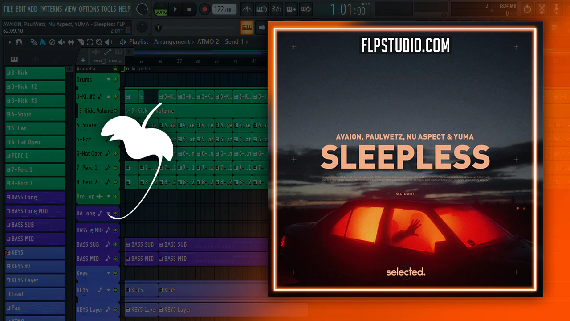Open the EDIT menu
The height and width of the screenshot is (321, 570).
pos(20,9)
